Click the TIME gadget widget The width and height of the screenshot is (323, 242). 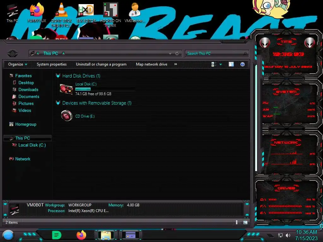click(287, 54)
